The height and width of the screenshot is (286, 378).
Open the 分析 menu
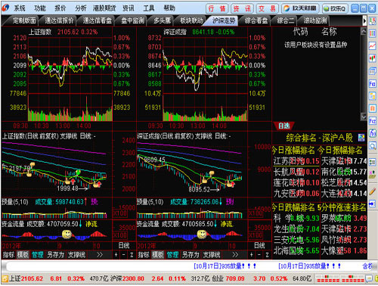pos(81,8)
